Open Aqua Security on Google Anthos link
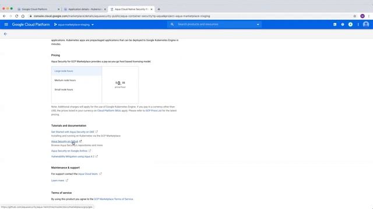 69,151
